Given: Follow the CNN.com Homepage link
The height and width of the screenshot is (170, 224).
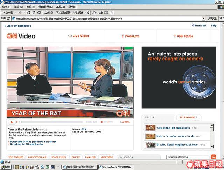Looking at the screenshot, I should click(x=18, y=26).
